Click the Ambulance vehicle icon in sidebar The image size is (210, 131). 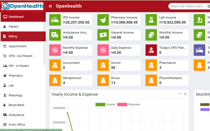tap(5, 115)
